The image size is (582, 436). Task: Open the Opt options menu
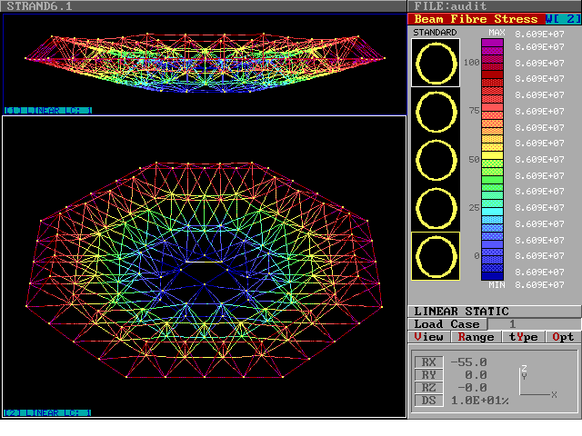click(564, 337)
